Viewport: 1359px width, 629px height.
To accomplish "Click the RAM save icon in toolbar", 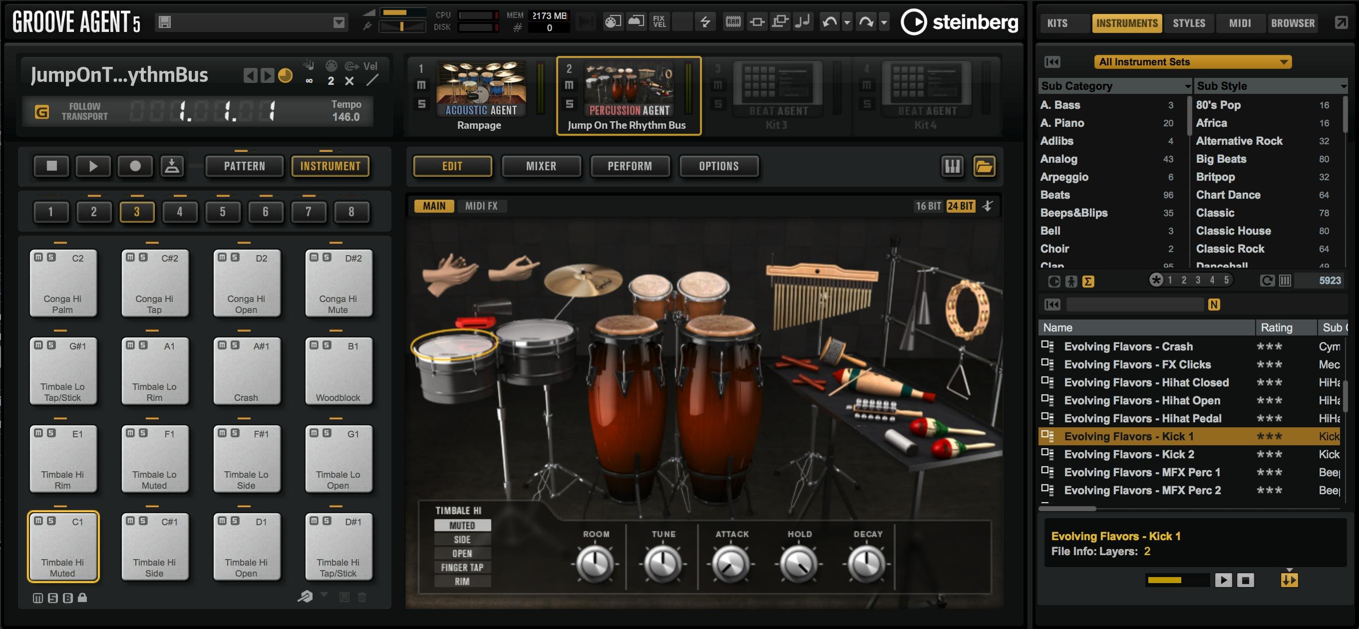I will (x=733, y=21).
